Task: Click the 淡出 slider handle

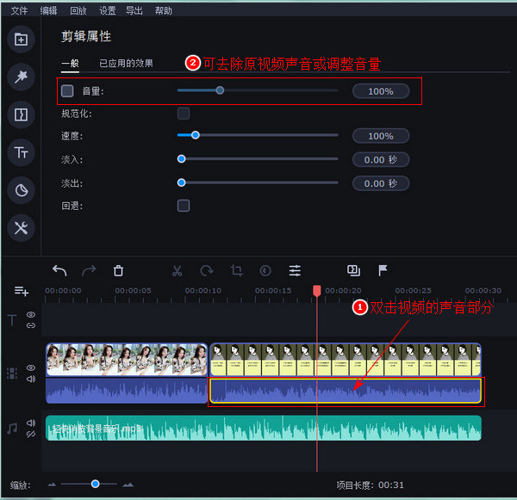Action: click(x=181, y=182)
